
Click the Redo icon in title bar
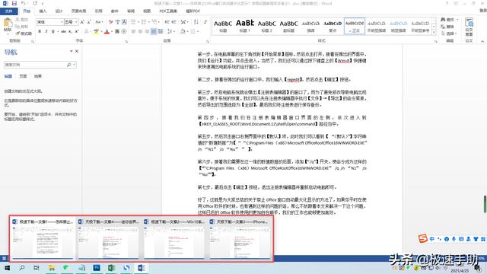(35, 3)
